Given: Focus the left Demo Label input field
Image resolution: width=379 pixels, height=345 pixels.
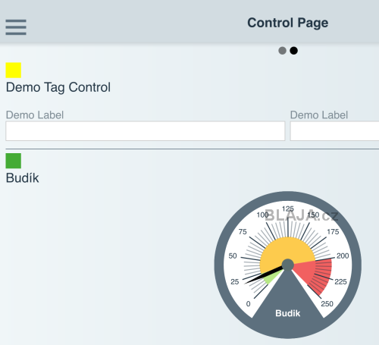Looking at the screenshot, I should (x=146, y=131).
